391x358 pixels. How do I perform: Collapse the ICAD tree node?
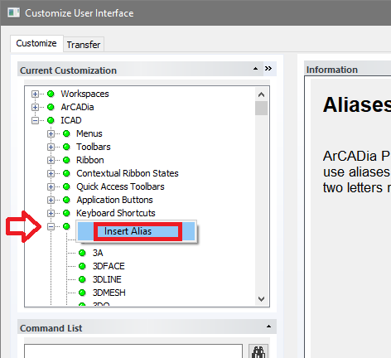[35, 120]
